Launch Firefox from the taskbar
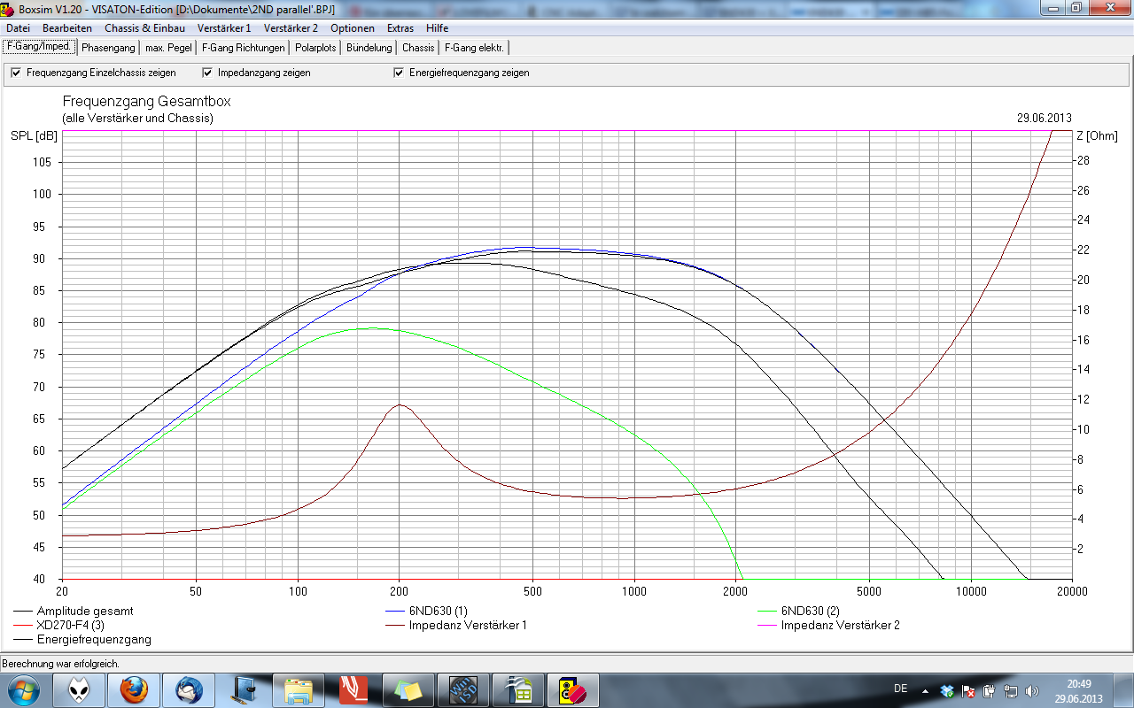The width and height of the screenshot is (1134, 708). tap(133, 689)
